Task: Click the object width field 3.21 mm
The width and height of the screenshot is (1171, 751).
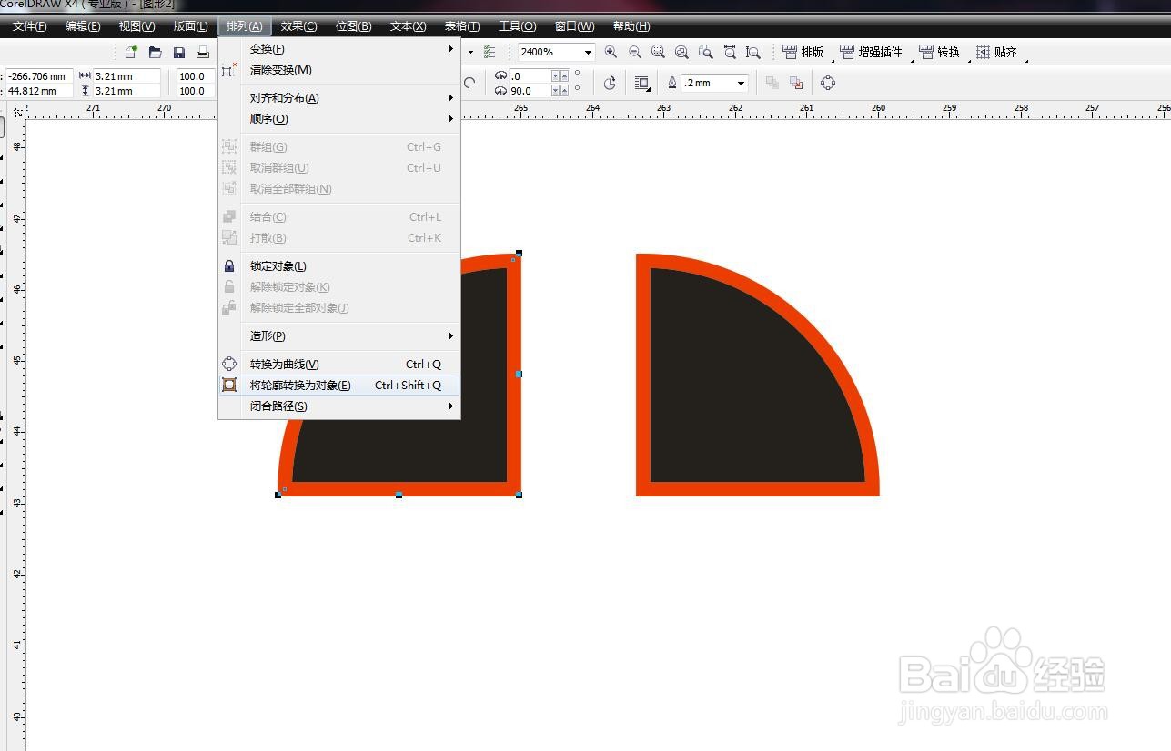Action: 126,76
